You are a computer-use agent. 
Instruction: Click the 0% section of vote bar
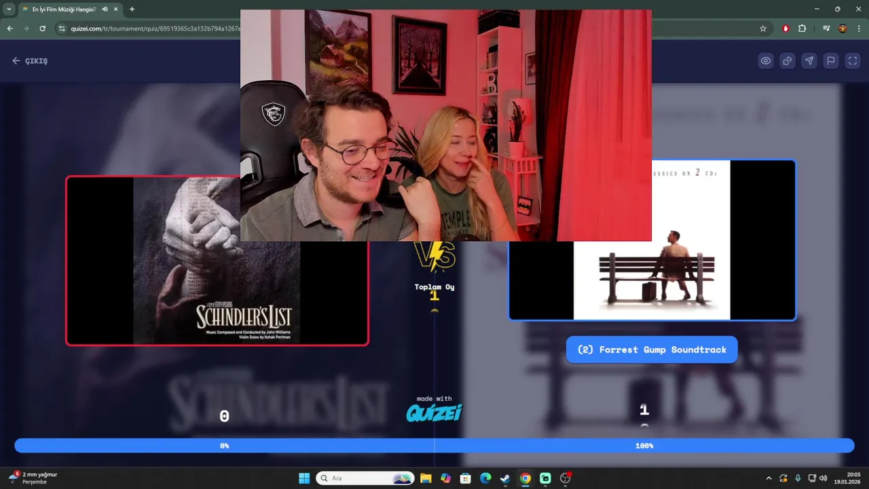(224, 446)
